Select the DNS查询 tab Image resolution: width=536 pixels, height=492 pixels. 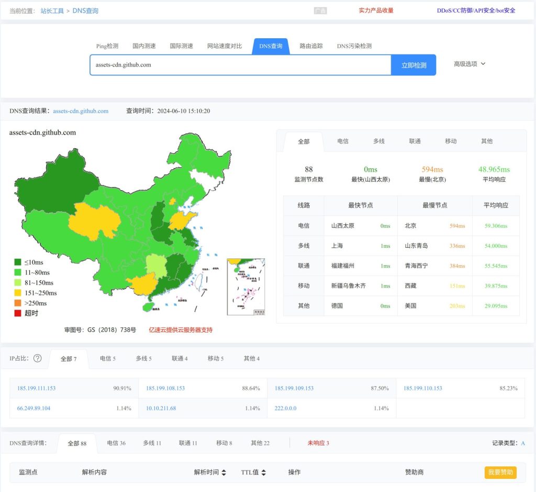(x=271, y=47)
